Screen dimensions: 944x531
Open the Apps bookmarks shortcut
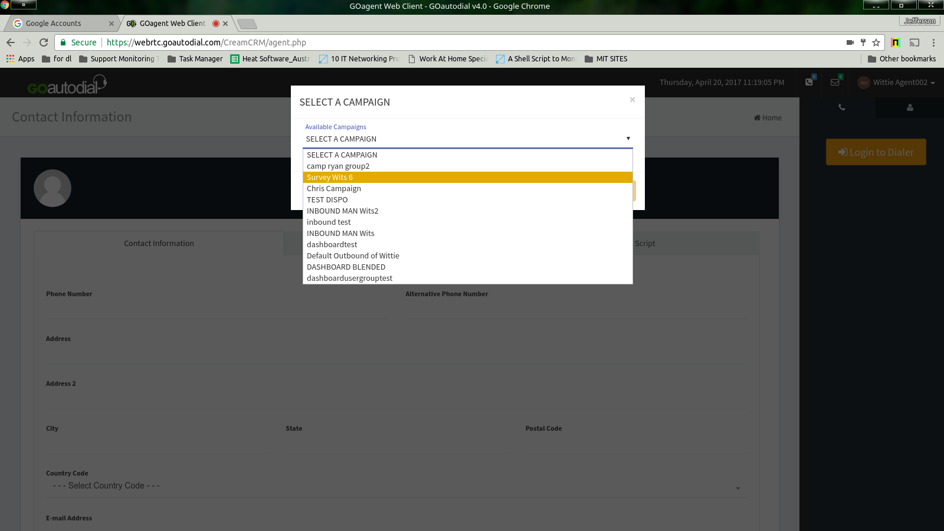click(21, 59)
